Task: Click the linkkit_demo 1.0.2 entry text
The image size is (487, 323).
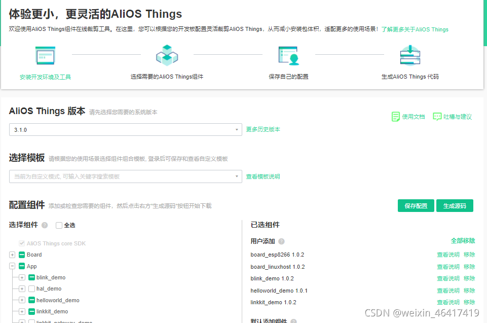Action: (273, 302)
